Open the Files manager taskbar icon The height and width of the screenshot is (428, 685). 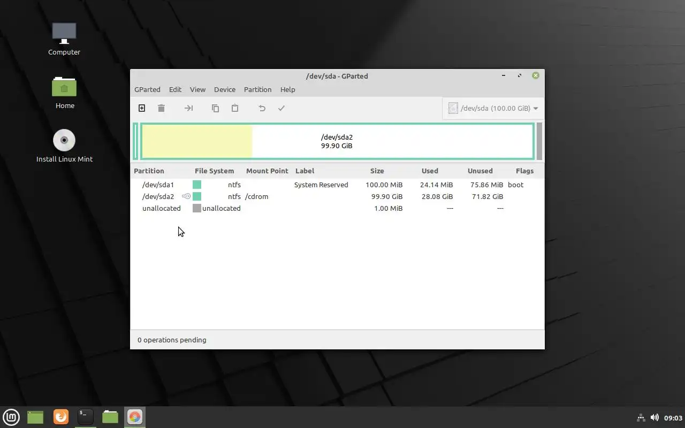click(110, 417)
